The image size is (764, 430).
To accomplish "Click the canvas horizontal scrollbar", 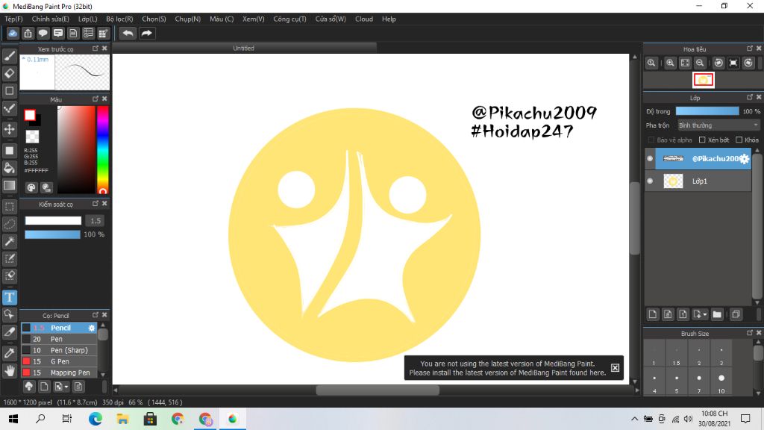I will click(378, 390).
